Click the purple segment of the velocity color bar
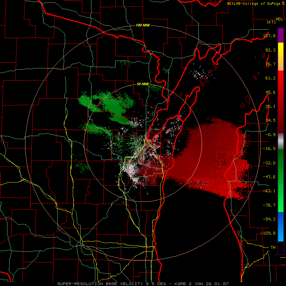The height and width of the screenshot is (286, 286). (x=281, y=35)
